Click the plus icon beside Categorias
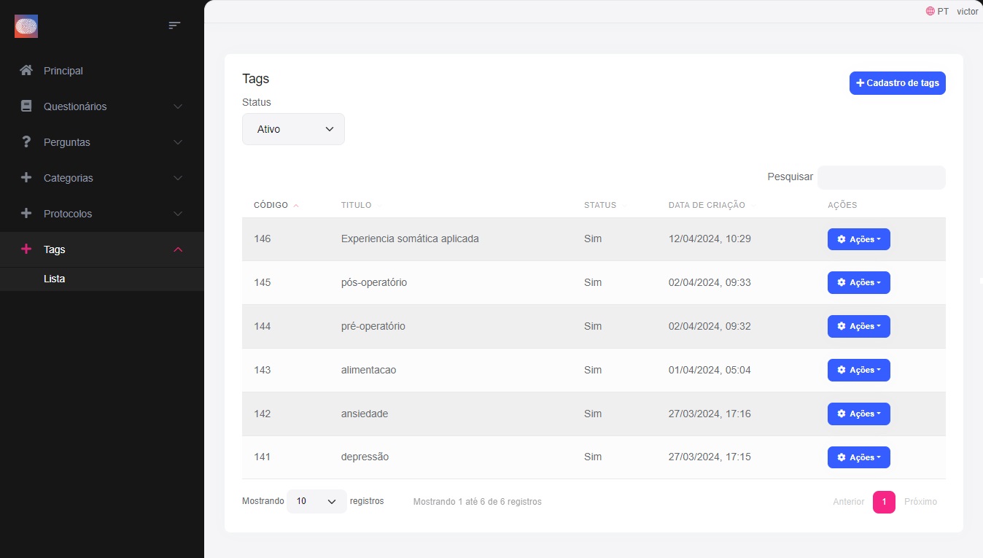 tap(26, 178)
